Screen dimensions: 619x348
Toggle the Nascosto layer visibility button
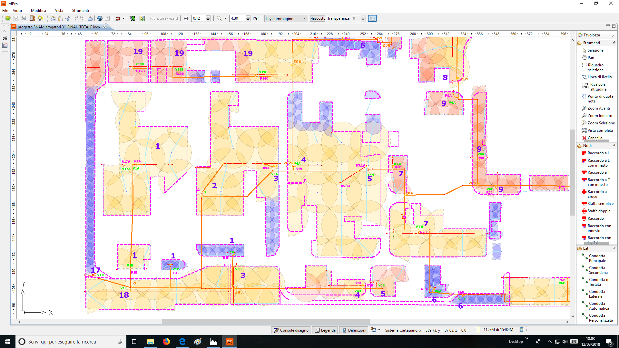[318, 18]
